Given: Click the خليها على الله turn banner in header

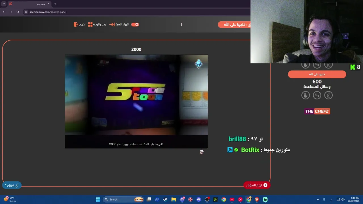Looking at the screenshot, I should pyautogui.click(x=234, y=25).
